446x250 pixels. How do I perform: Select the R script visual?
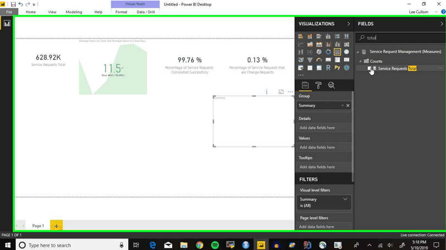[328, 68]
